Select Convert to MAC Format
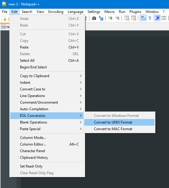The image size is (169, 188). [119, 129]
